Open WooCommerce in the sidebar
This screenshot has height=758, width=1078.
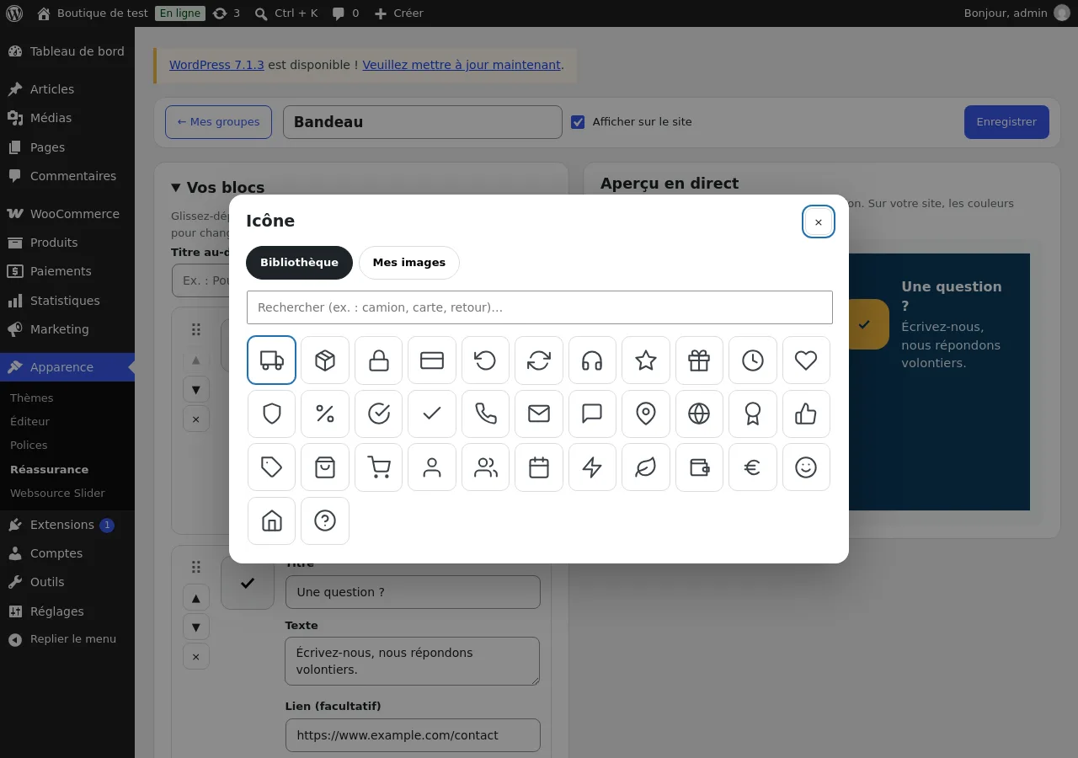pos(67,214)
